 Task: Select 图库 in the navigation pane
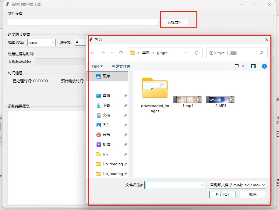[x=107, y=76]
